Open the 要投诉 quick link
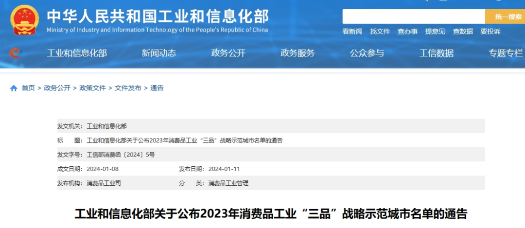The image size is (525, 228). (x=490, y=32)
